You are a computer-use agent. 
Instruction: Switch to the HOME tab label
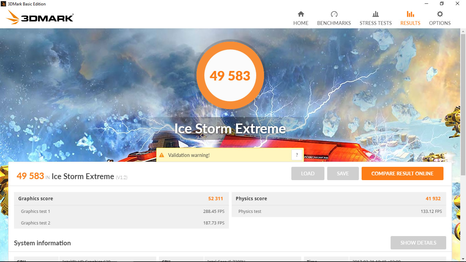[301, 23]
